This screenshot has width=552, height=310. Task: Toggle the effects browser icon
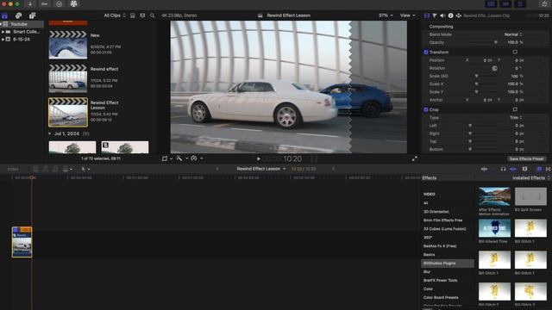(539, 169)
